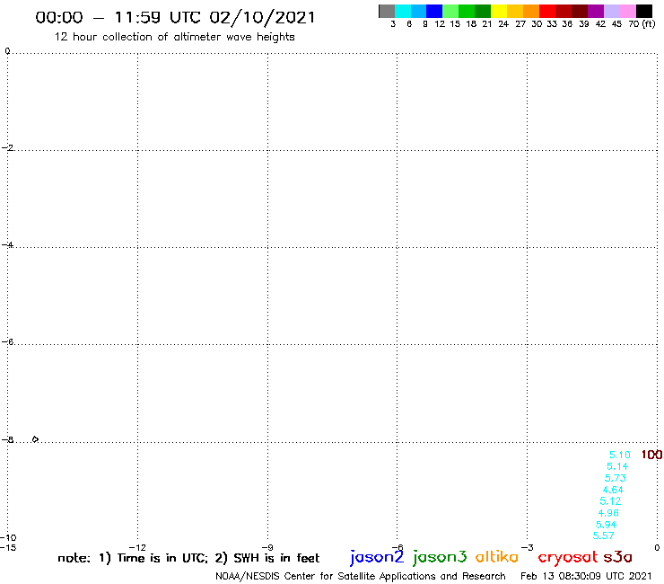Select the altika satellite label
This screenshot has height=584, width=664.
coord(497,556)
